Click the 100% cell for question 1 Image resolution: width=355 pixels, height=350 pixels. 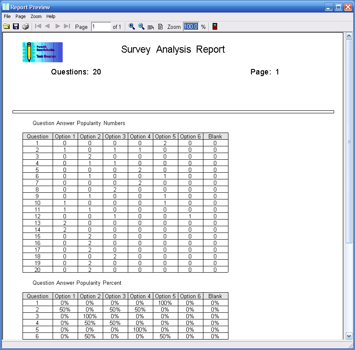pos(165,303)
